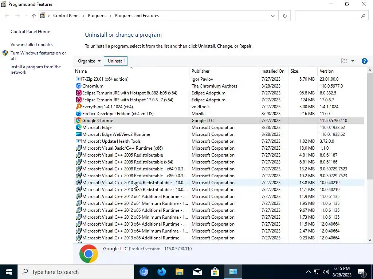373x279 pixels.
Task: Open the Windows Start menu
Action: click(x=9, y=272)
